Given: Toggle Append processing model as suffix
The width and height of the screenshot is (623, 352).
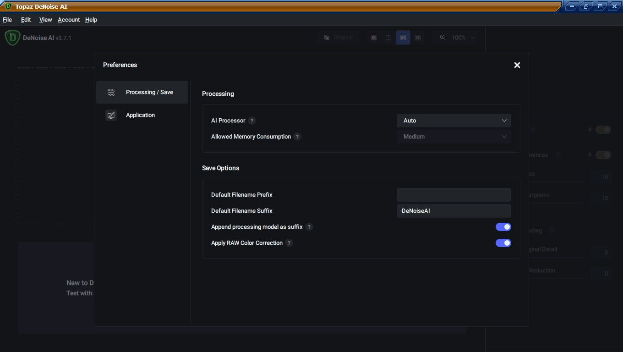Looking at the screenshot, I should click(503, 227).
